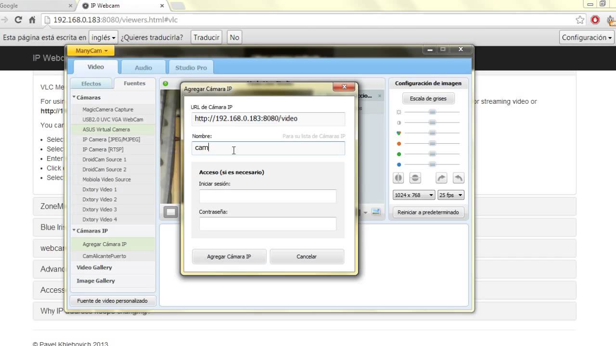The height and width of the screenshot is (346, 616).
Task: Click Reiniciar a predeterminado button
Action: tap(428, 212)
